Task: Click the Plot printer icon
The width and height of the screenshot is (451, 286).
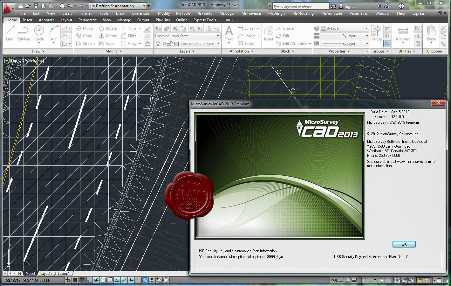Action: (62, 6)
